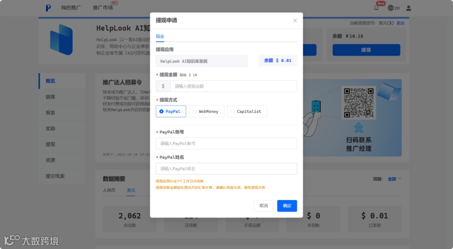Open the user avatar menu
The image size is (453, 249).
tap(409, 8)
